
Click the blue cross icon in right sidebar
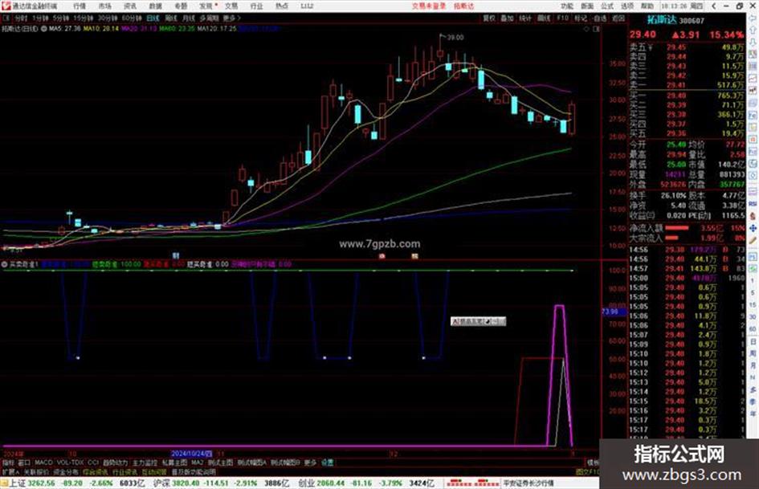pos(753,228)
